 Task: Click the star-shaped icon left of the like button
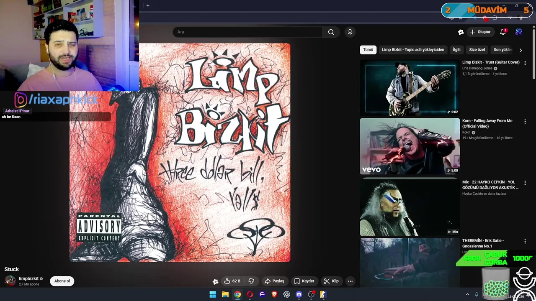[215, 281]
